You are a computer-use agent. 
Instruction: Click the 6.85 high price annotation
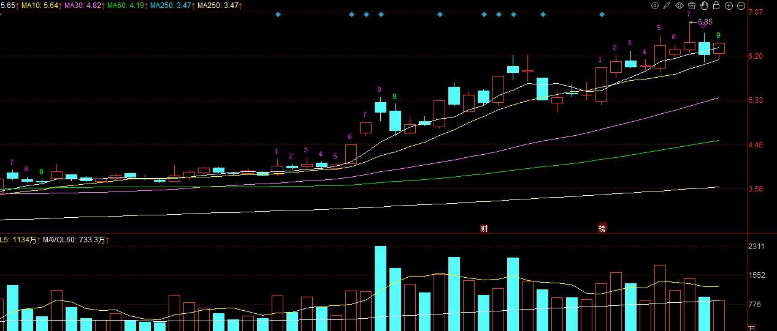(705, 22)
